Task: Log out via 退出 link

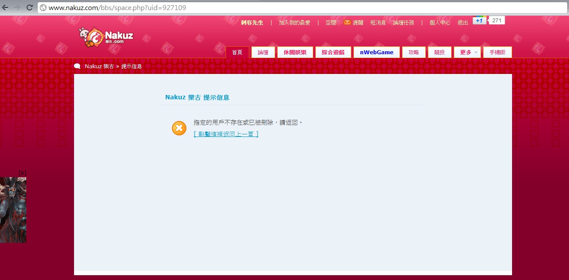Action: (x=463, y=23)
